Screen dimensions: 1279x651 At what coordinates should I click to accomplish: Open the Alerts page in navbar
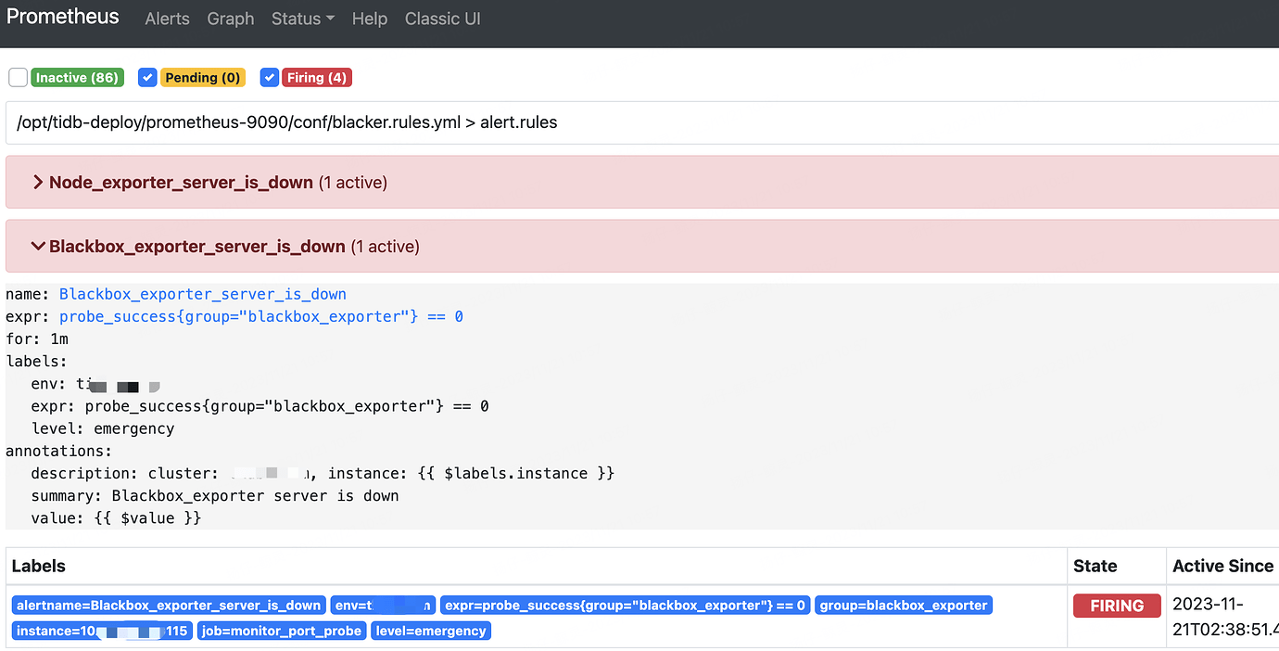point(167,19)
